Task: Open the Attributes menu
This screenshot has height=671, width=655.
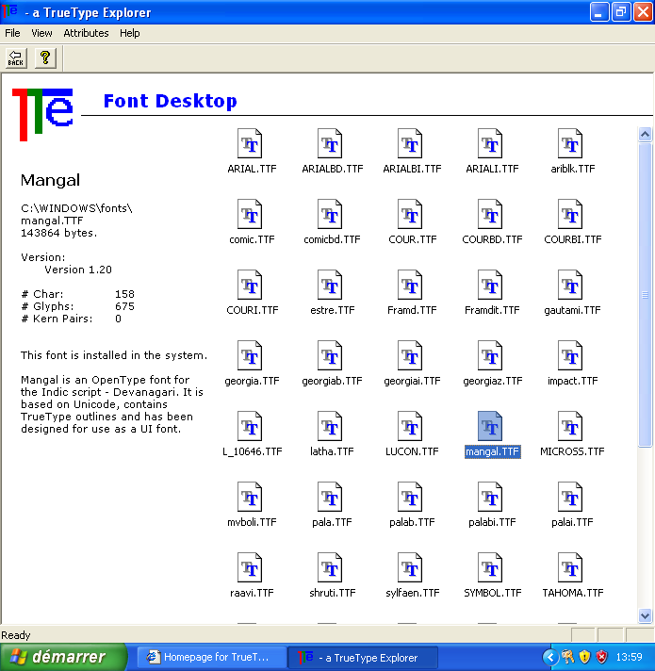Action: (x=86, y=33)
